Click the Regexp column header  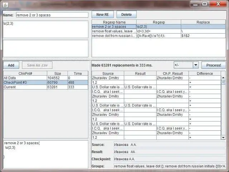(159, 22)
